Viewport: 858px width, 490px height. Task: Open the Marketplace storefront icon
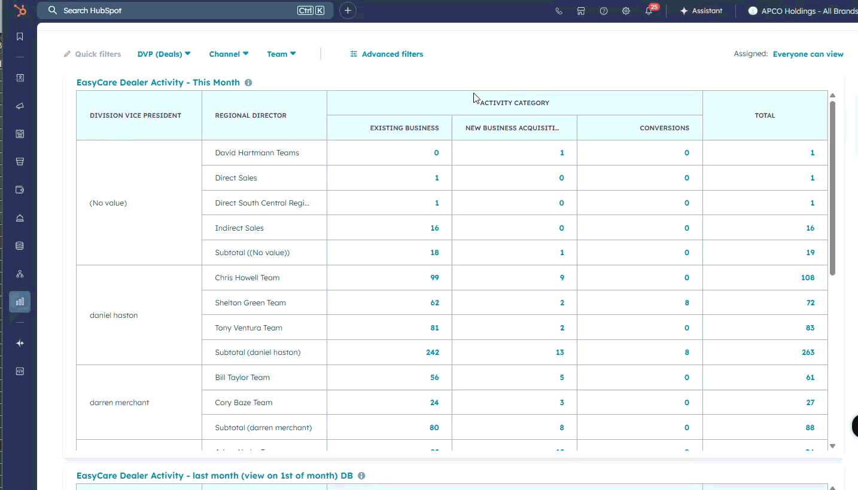click(581, 11)
